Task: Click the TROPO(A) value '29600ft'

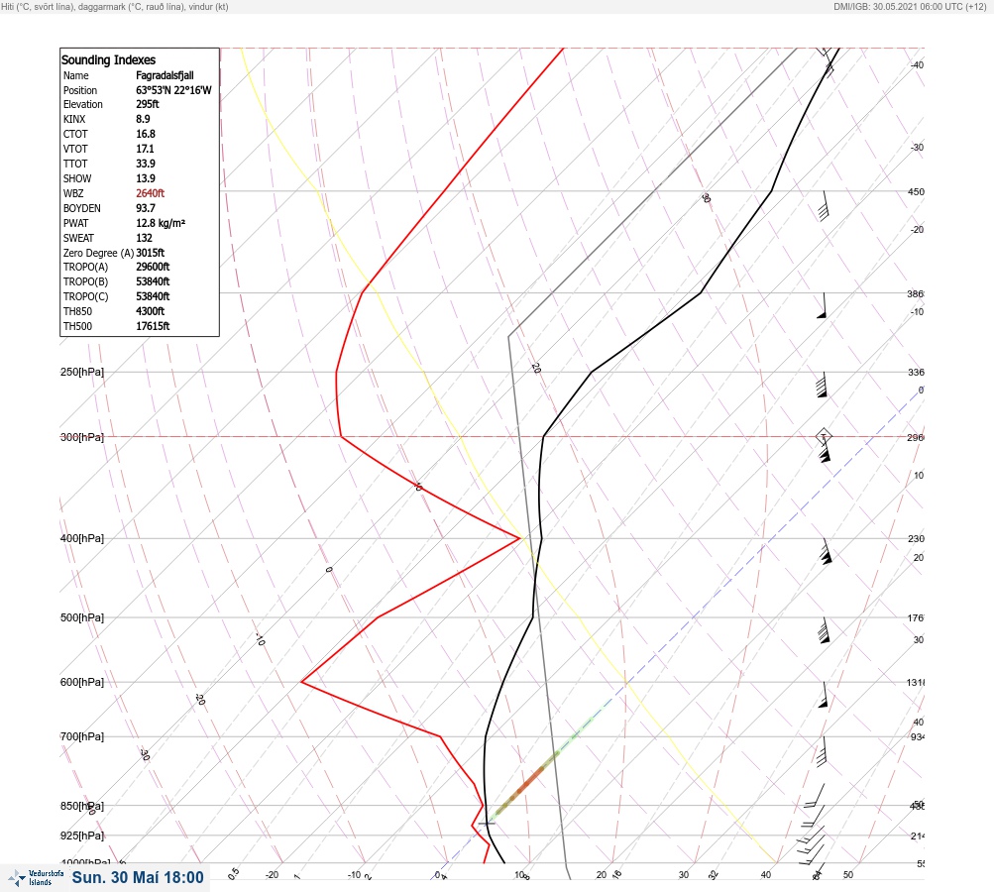Action: [x=153, y=267]
